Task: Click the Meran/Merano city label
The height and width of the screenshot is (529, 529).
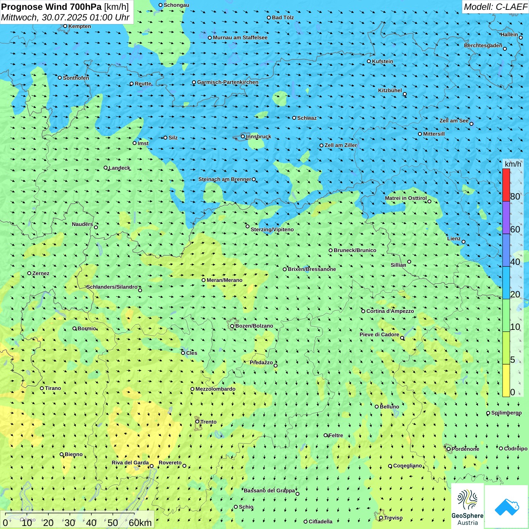Action: 224,280
